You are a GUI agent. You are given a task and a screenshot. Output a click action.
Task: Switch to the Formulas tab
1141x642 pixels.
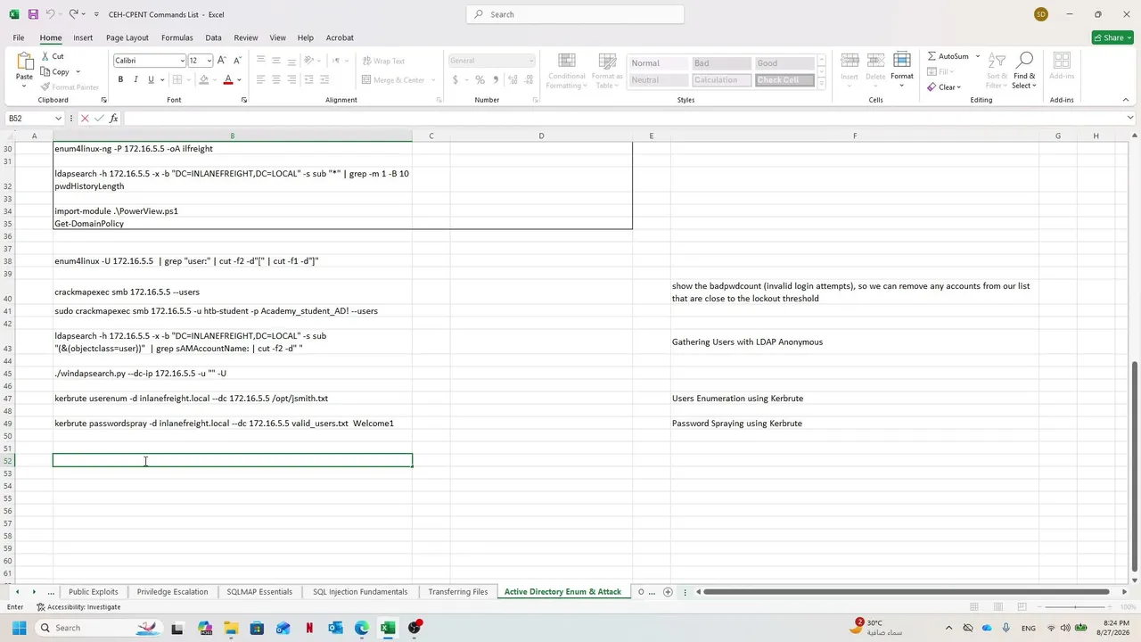pyautogui.click(x=177, y=37)
